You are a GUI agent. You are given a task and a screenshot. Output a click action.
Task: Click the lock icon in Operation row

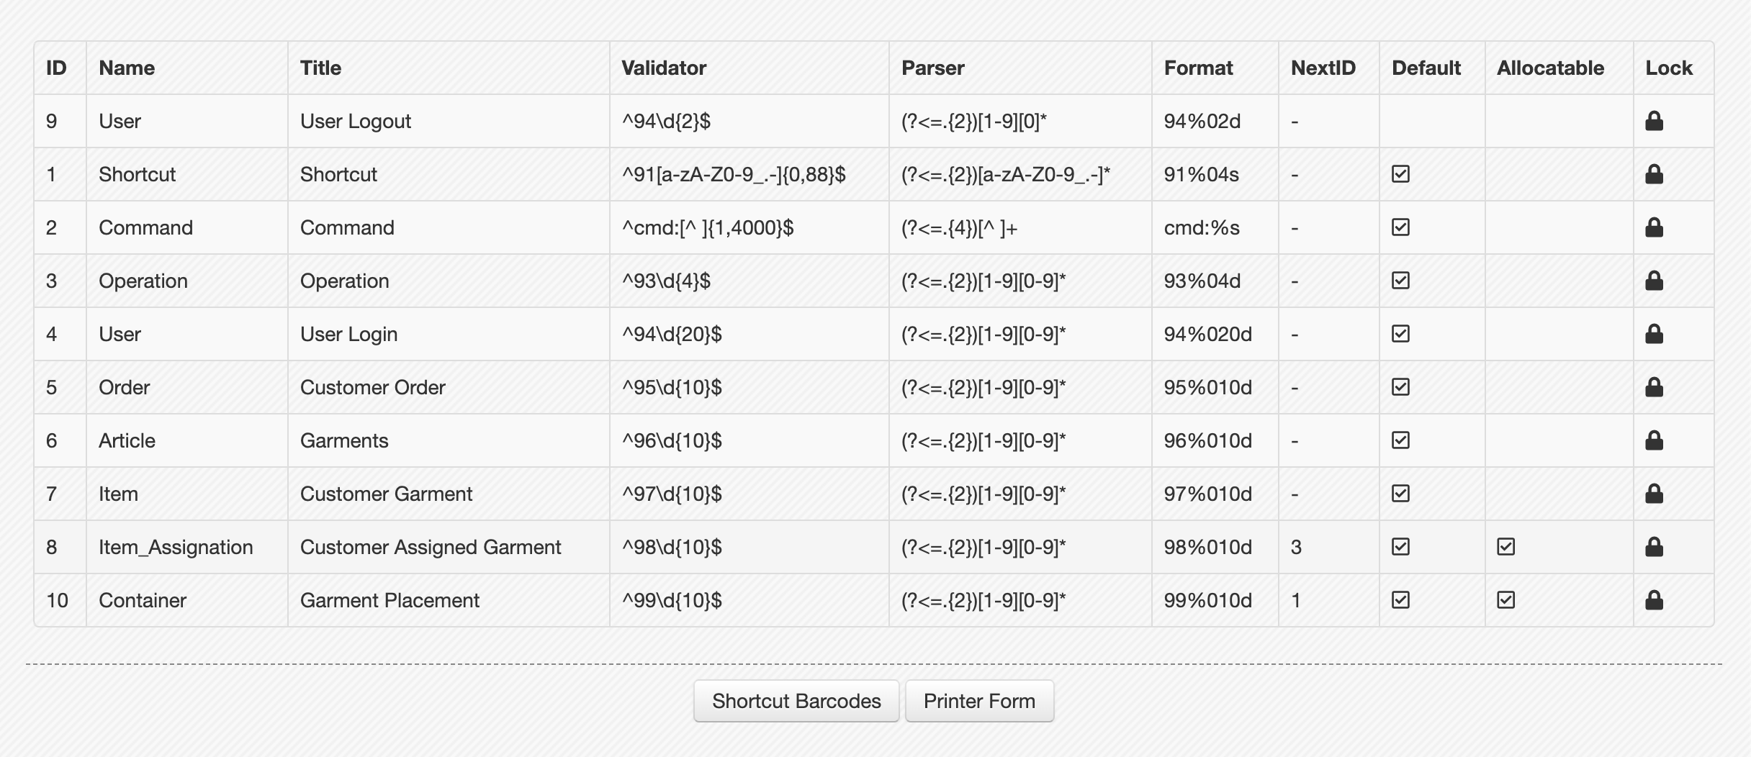coord(1654,281)
